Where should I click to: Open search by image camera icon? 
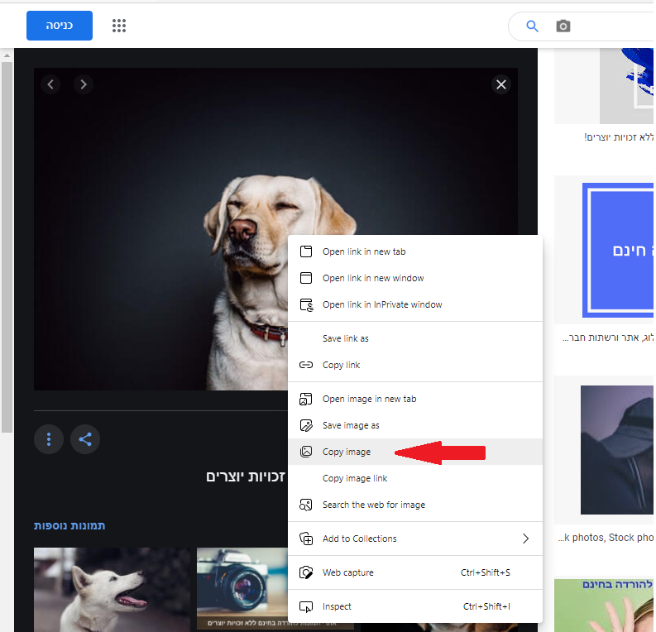[563, 26]
